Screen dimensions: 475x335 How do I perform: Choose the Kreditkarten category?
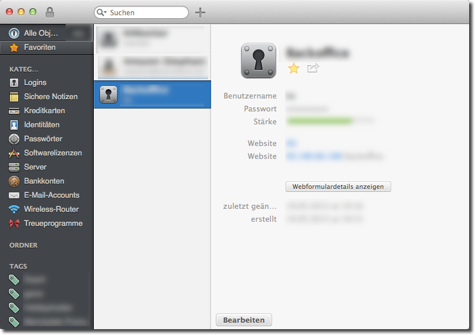44,110
